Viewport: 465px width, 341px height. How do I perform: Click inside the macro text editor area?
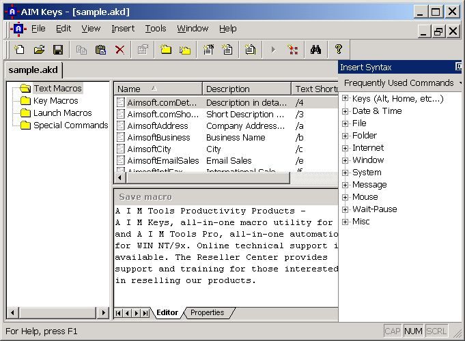[x=226, y=255]
